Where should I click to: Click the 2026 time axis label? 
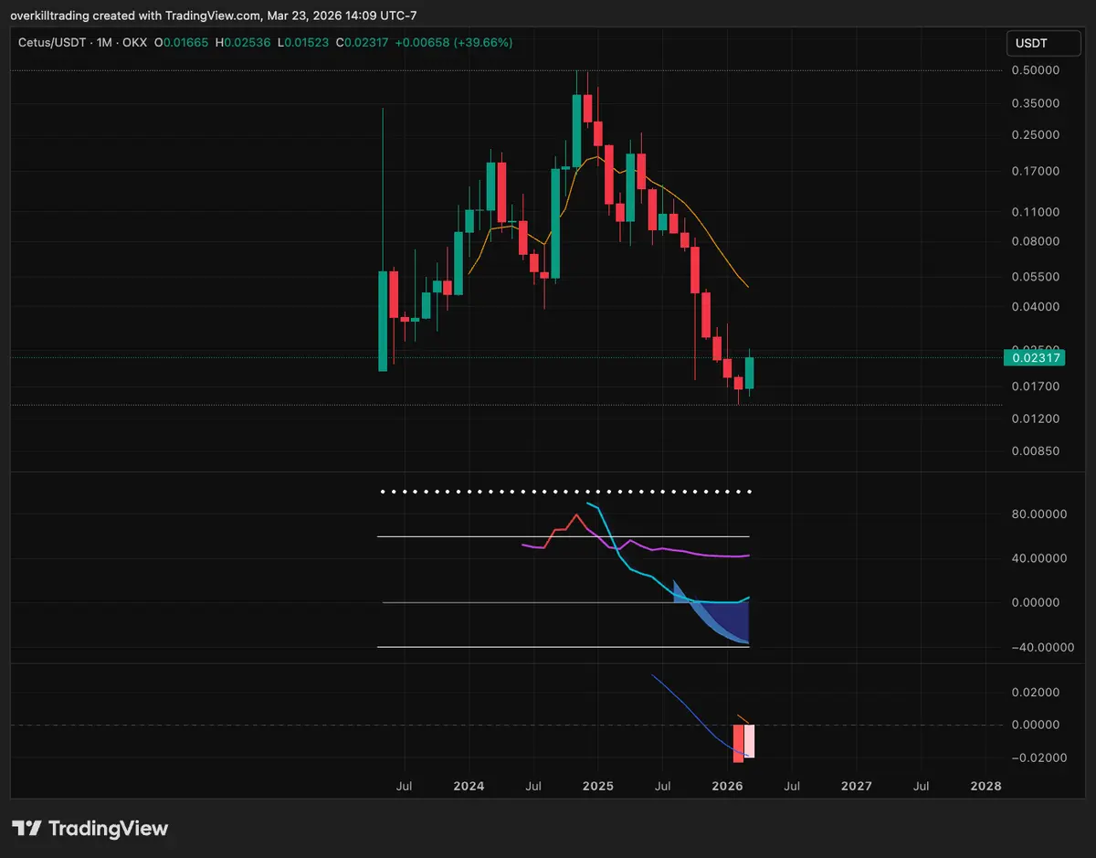pos(728,786)
